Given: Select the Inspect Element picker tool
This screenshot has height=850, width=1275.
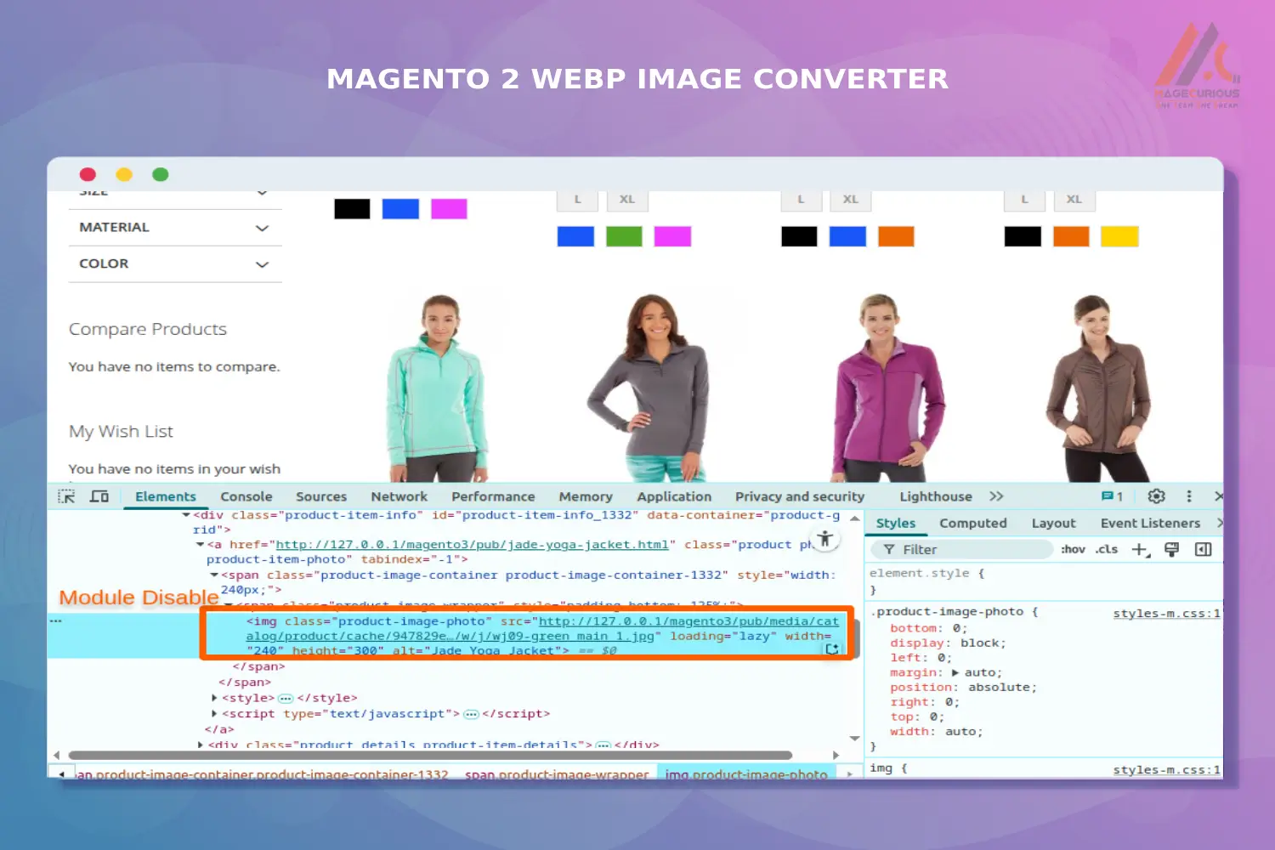Looking at the screenshot, I should (65, 496).
